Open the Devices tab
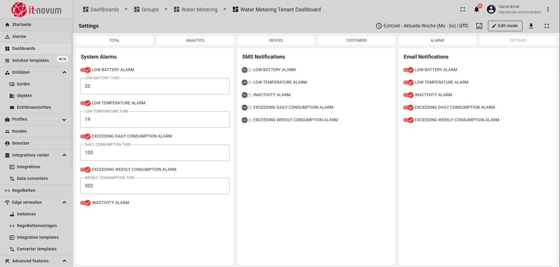 276,41
